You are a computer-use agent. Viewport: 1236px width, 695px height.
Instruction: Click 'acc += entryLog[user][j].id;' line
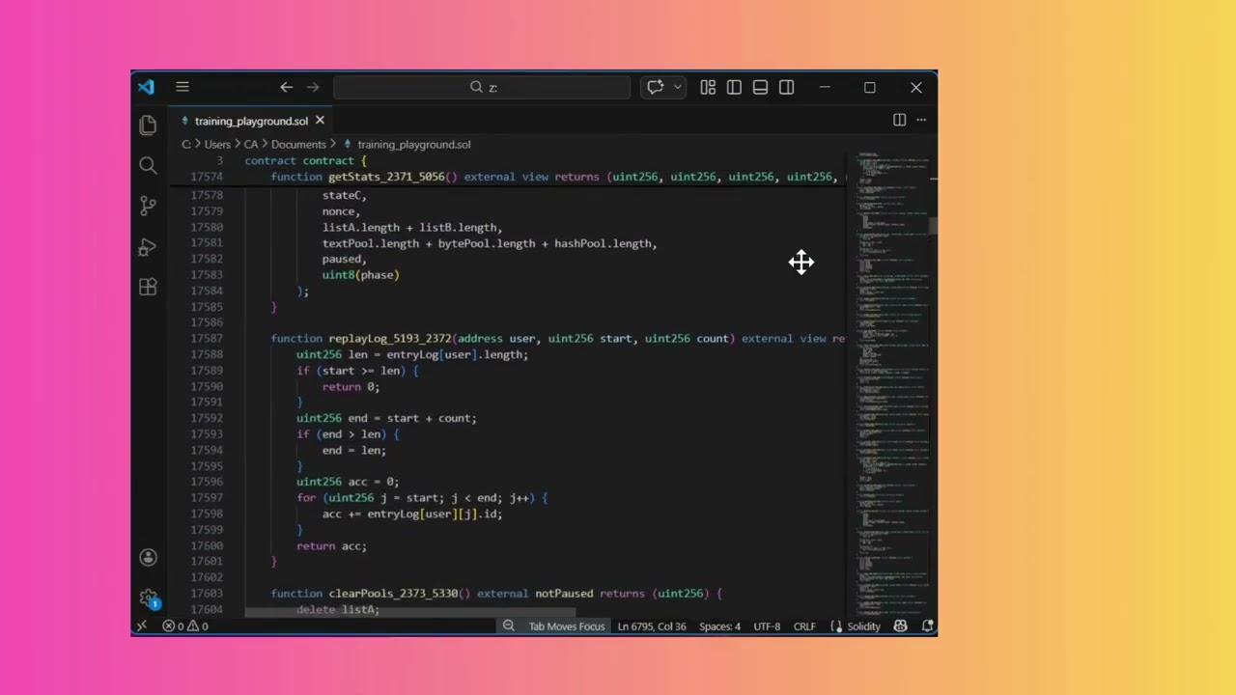(x=412, y=514)
